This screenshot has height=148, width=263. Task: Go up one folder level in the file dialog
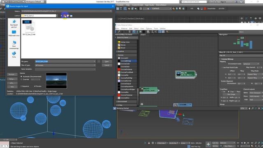coord(65,16)
